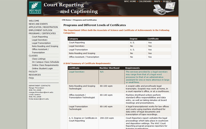The image size is (206, 129).
Task: Open CLASSES sidebar item
Action: tap(33, 56)
